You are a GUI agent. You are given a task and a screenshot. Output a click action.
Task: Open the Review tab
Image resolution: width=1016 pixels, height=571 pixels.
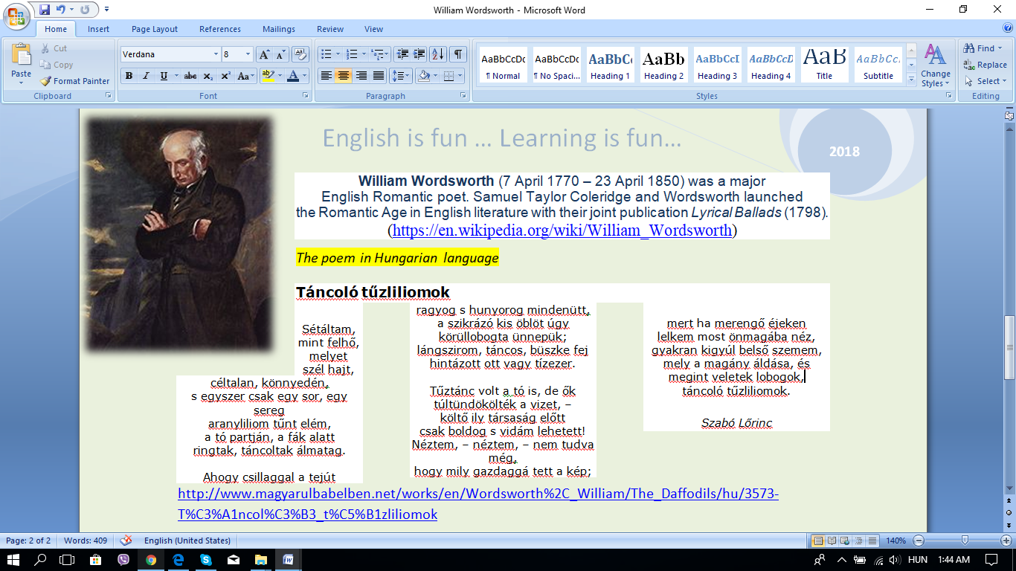click(330, 29)
